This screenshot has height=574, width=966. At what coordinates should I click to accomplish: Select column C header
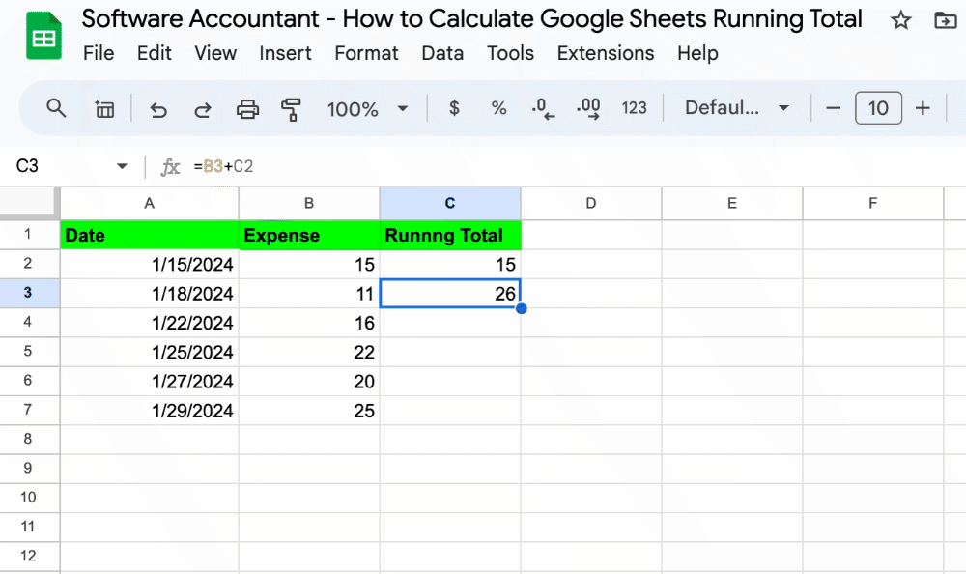coord(450,204)
